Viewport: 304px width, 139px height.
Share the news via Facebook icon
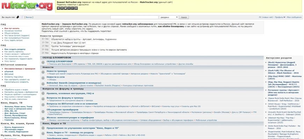pos(62,8)
